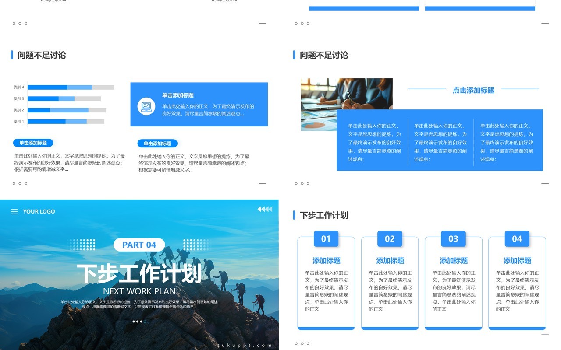The image size is (561, 350).
Task: Click the 问题不足讨论 heading above the bar chart
Action: (42, 55)
